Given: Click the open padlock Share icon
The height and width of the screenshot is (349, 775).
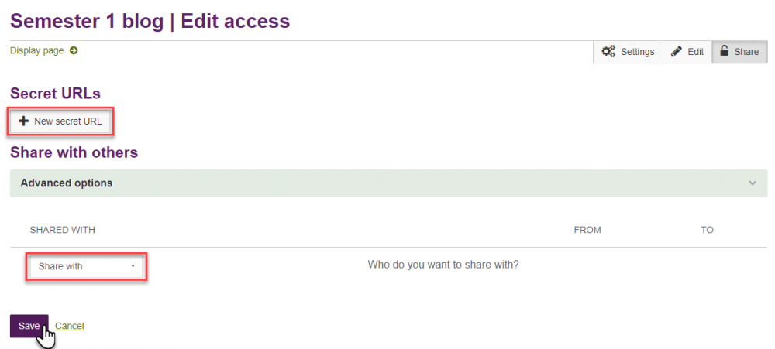Looking at the screenshot, I should tap(725, 51).
